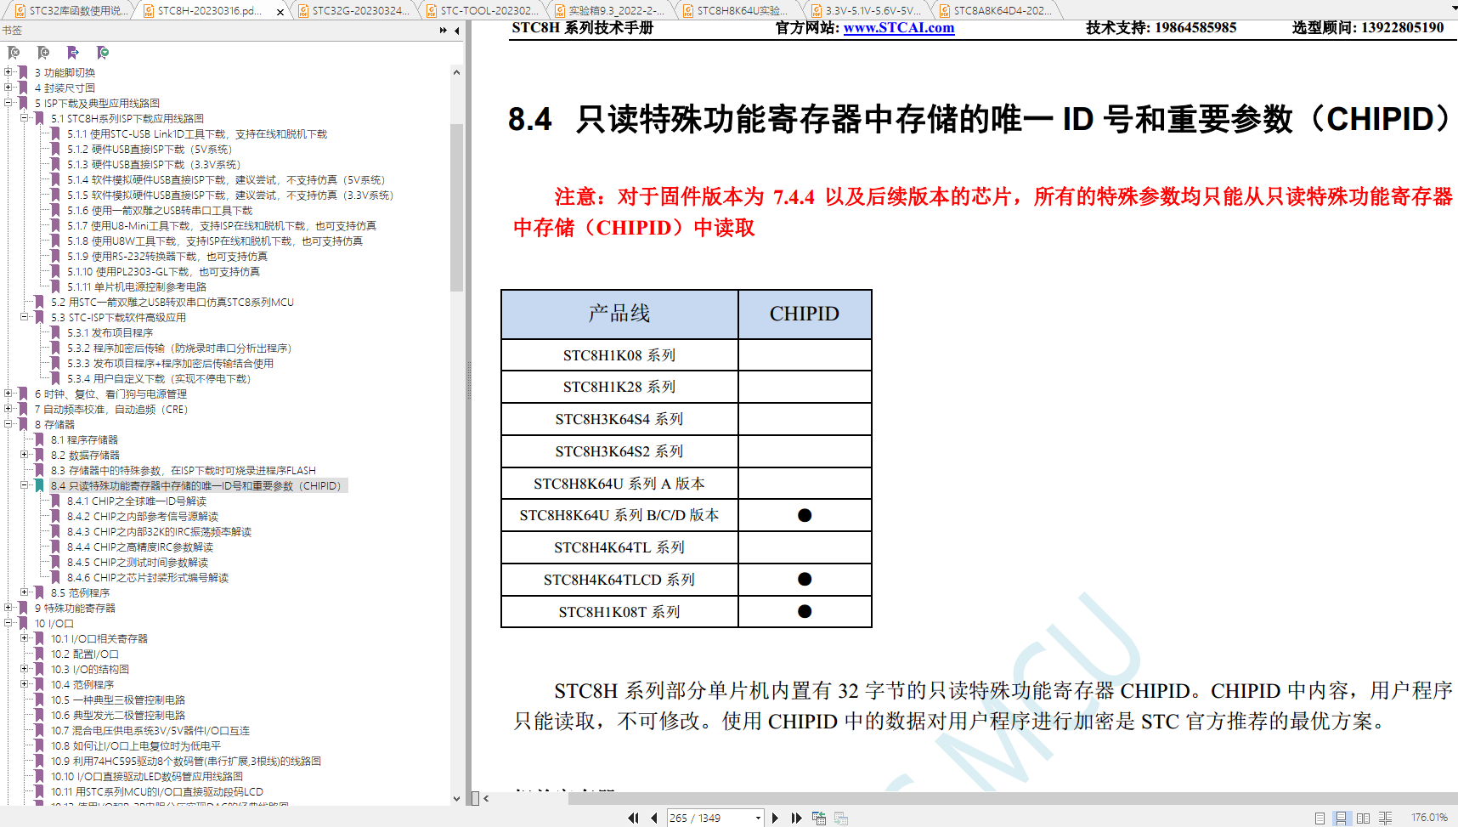Click the bookmark options icon with green badge
Image resolution: width=1458 pixels, height=827 pixels.
click(x=103, y=53)
